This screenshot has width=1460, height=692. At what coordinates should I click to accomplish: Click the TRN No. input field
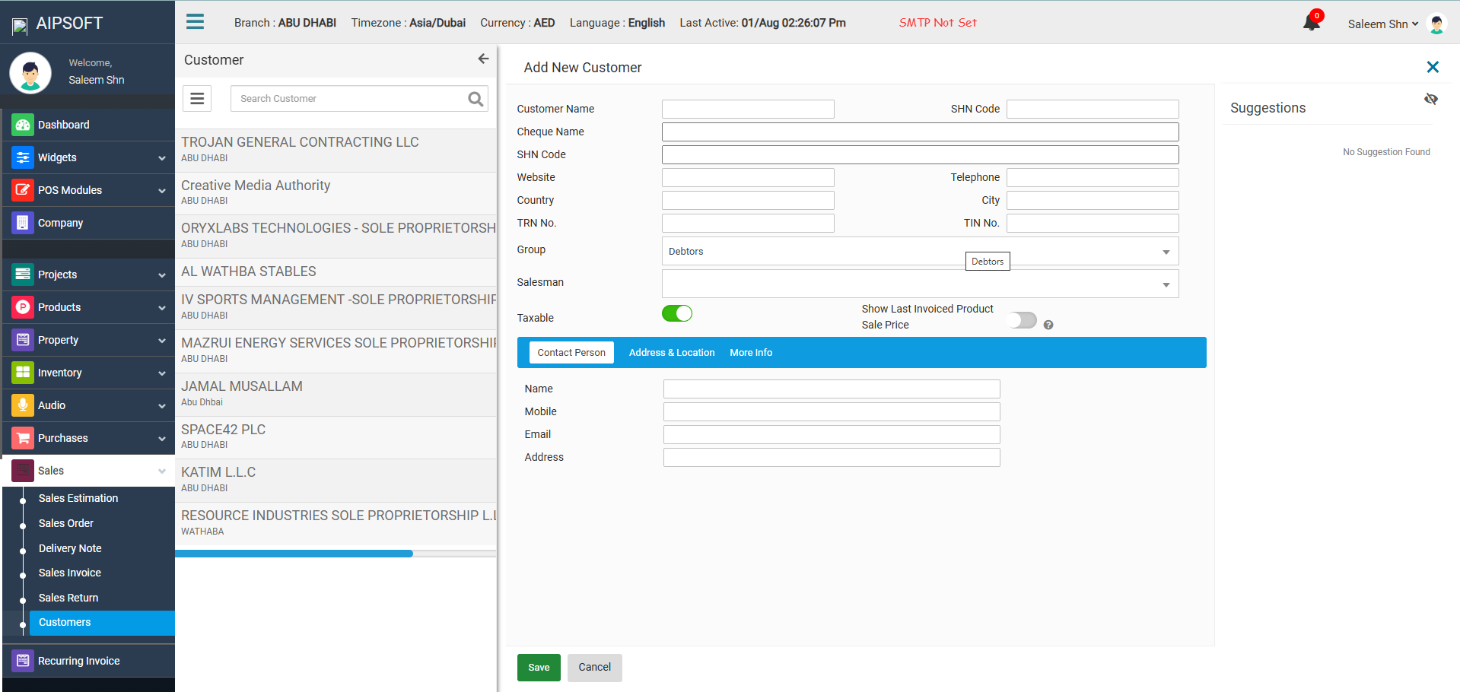pos(748,223)
